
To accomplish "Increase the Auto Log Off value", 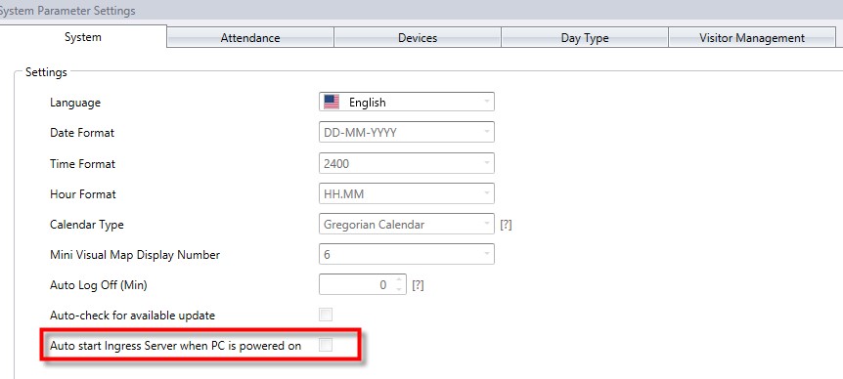I will [398, 280].
